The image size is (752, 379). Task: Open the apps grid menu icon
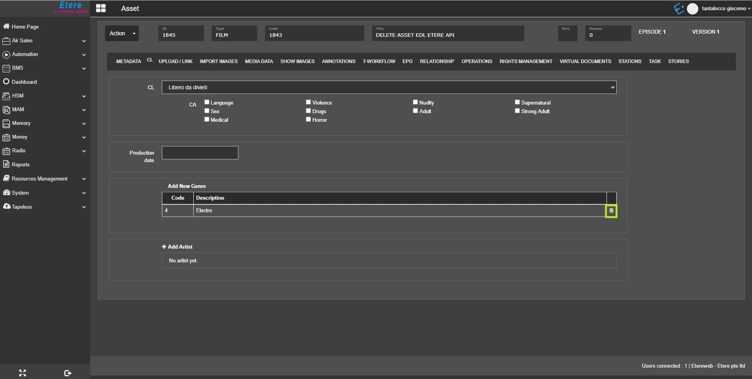(x=101, y=8)
